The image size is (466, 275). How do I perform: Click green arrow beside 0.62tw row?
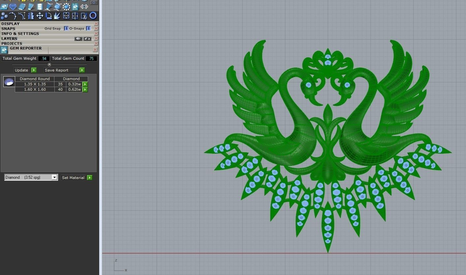click(x=85, y=89)
